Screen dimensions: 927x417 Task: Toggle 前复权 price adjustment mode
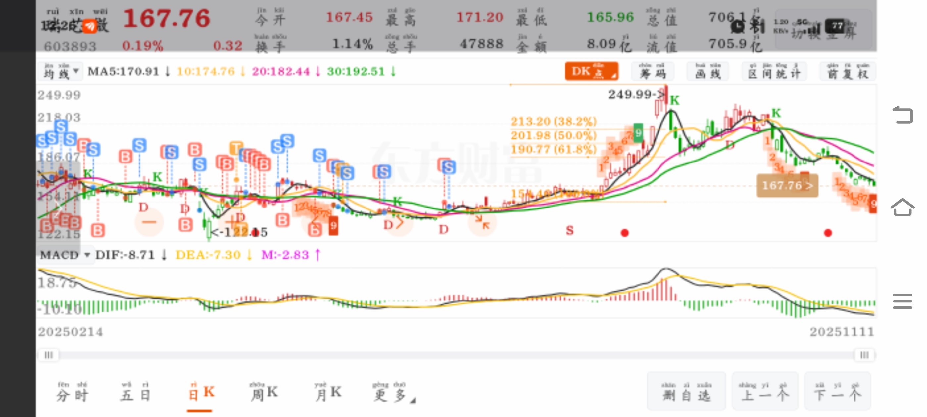point(847,71)
